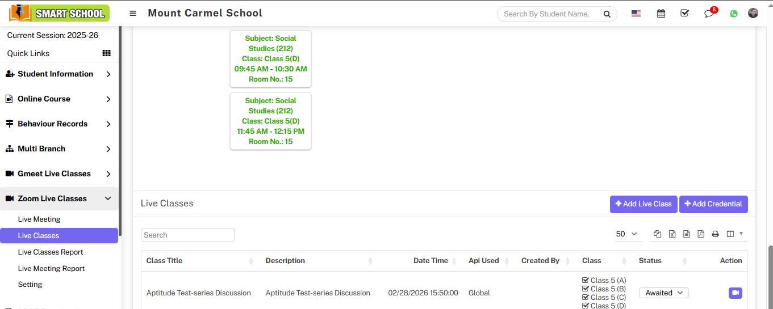The width and height of the screenshot is (773, 309).
Task: Go to Live Classes Report
Action: [x=51, y=252]
